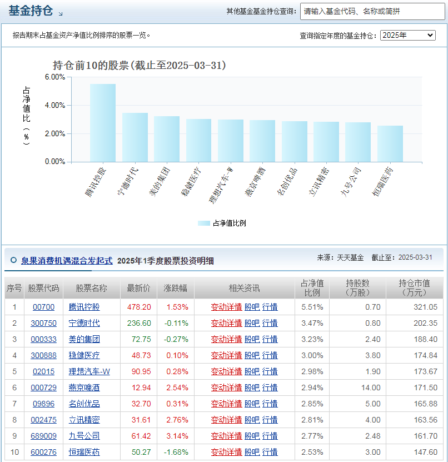
Task: Open the 燕京啤酒 stock name link
Action: (x=84, y=388)
